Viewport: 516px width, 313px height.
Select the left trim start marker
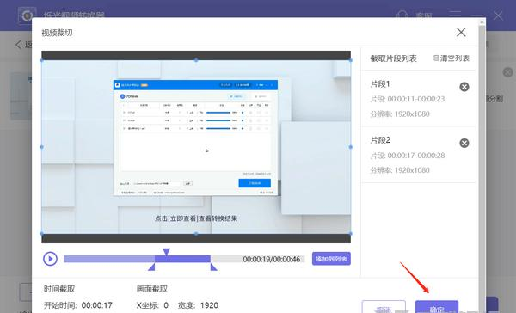[x=151, y=267]
